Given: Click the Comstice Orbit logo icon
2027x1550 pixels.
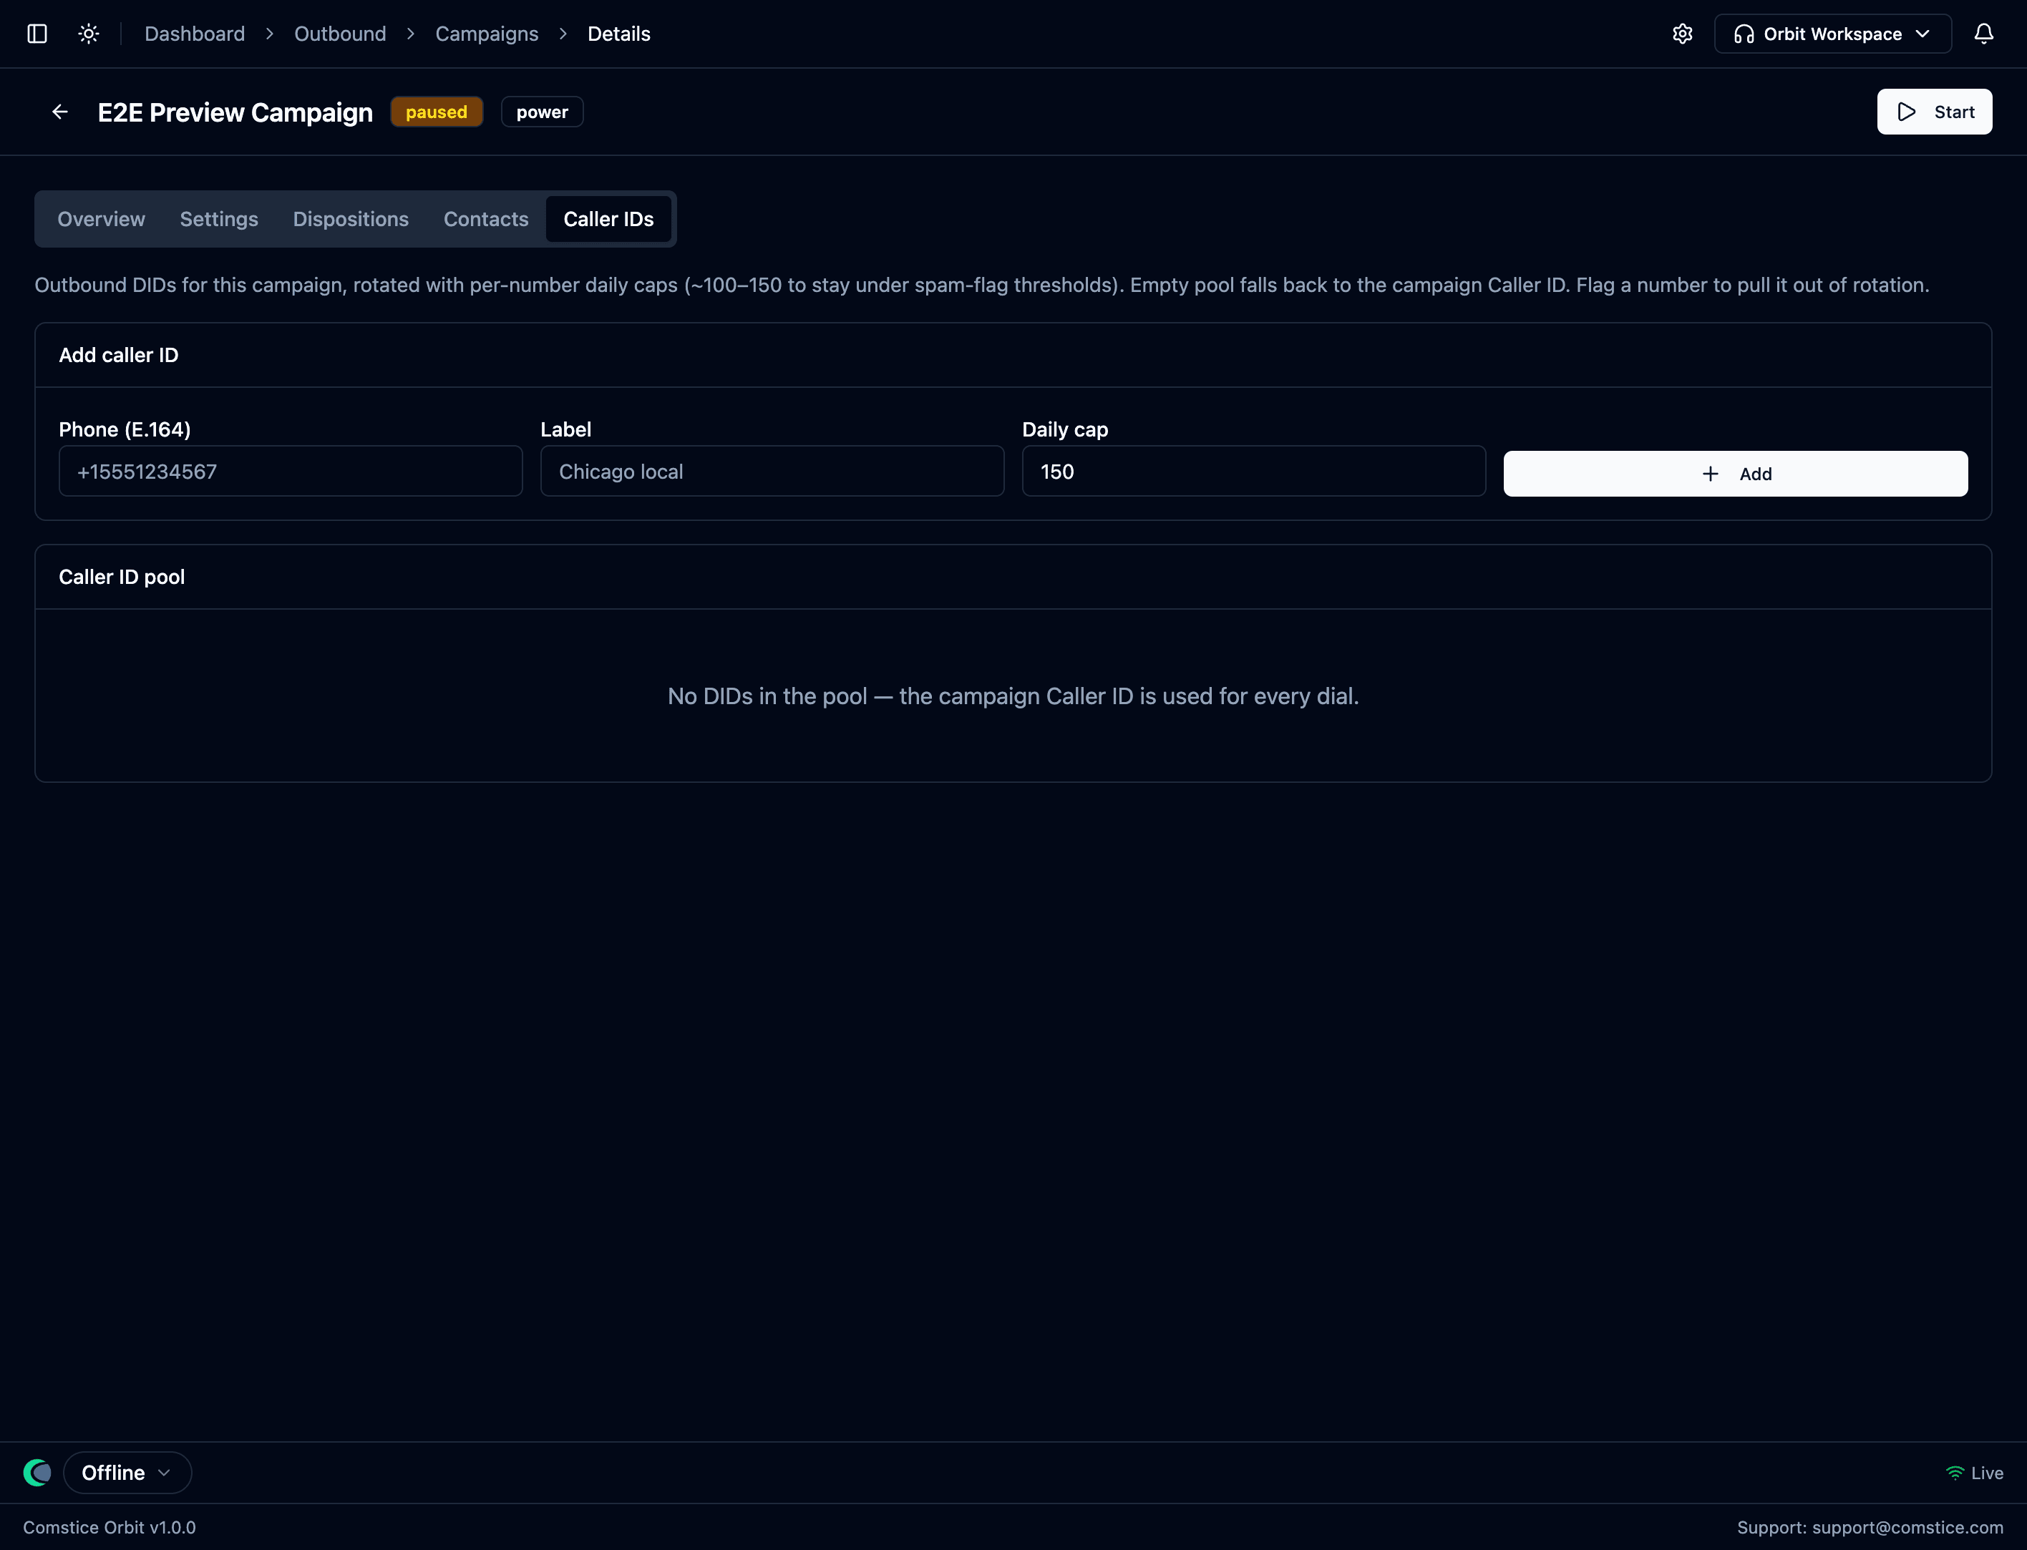Looking at the screenshot, I should tap(38, 1473).
